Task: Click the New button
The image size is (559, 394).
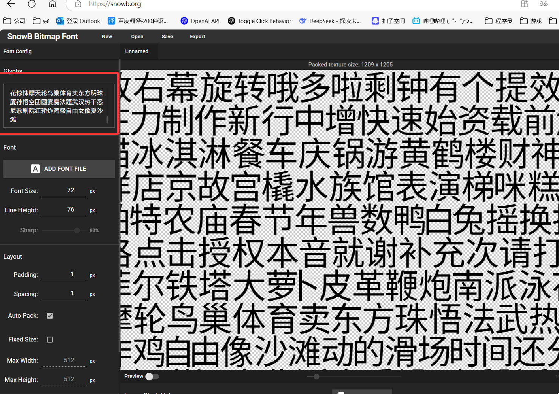Action: pyautogui.click(x=107, y=36)
